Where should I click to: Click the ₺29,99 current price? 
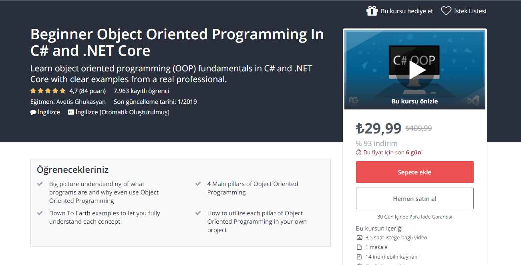378,128
